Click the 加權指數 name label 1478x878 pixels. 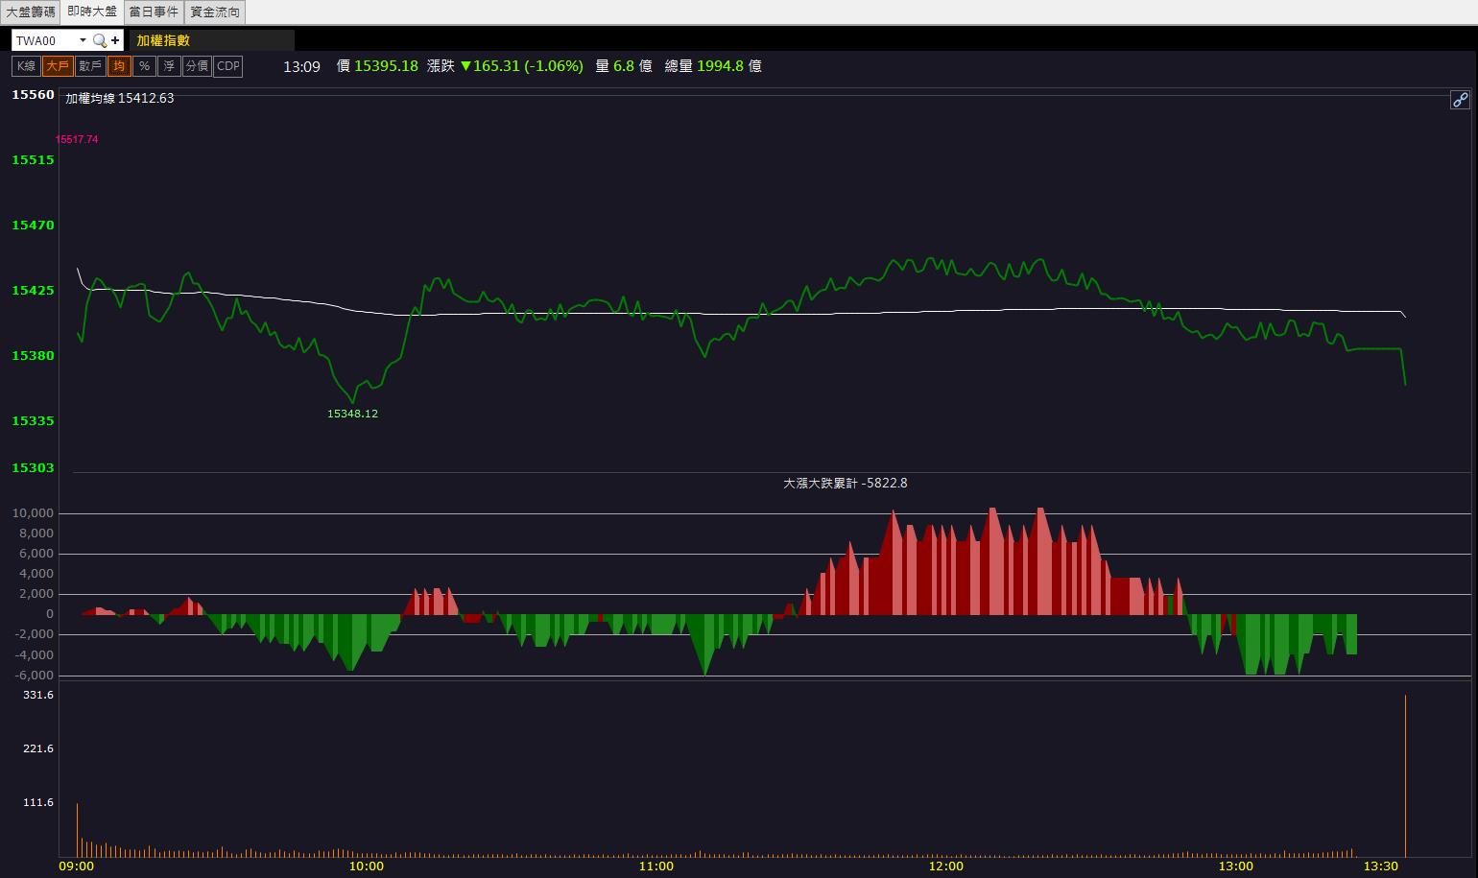[x=163, y=40]
